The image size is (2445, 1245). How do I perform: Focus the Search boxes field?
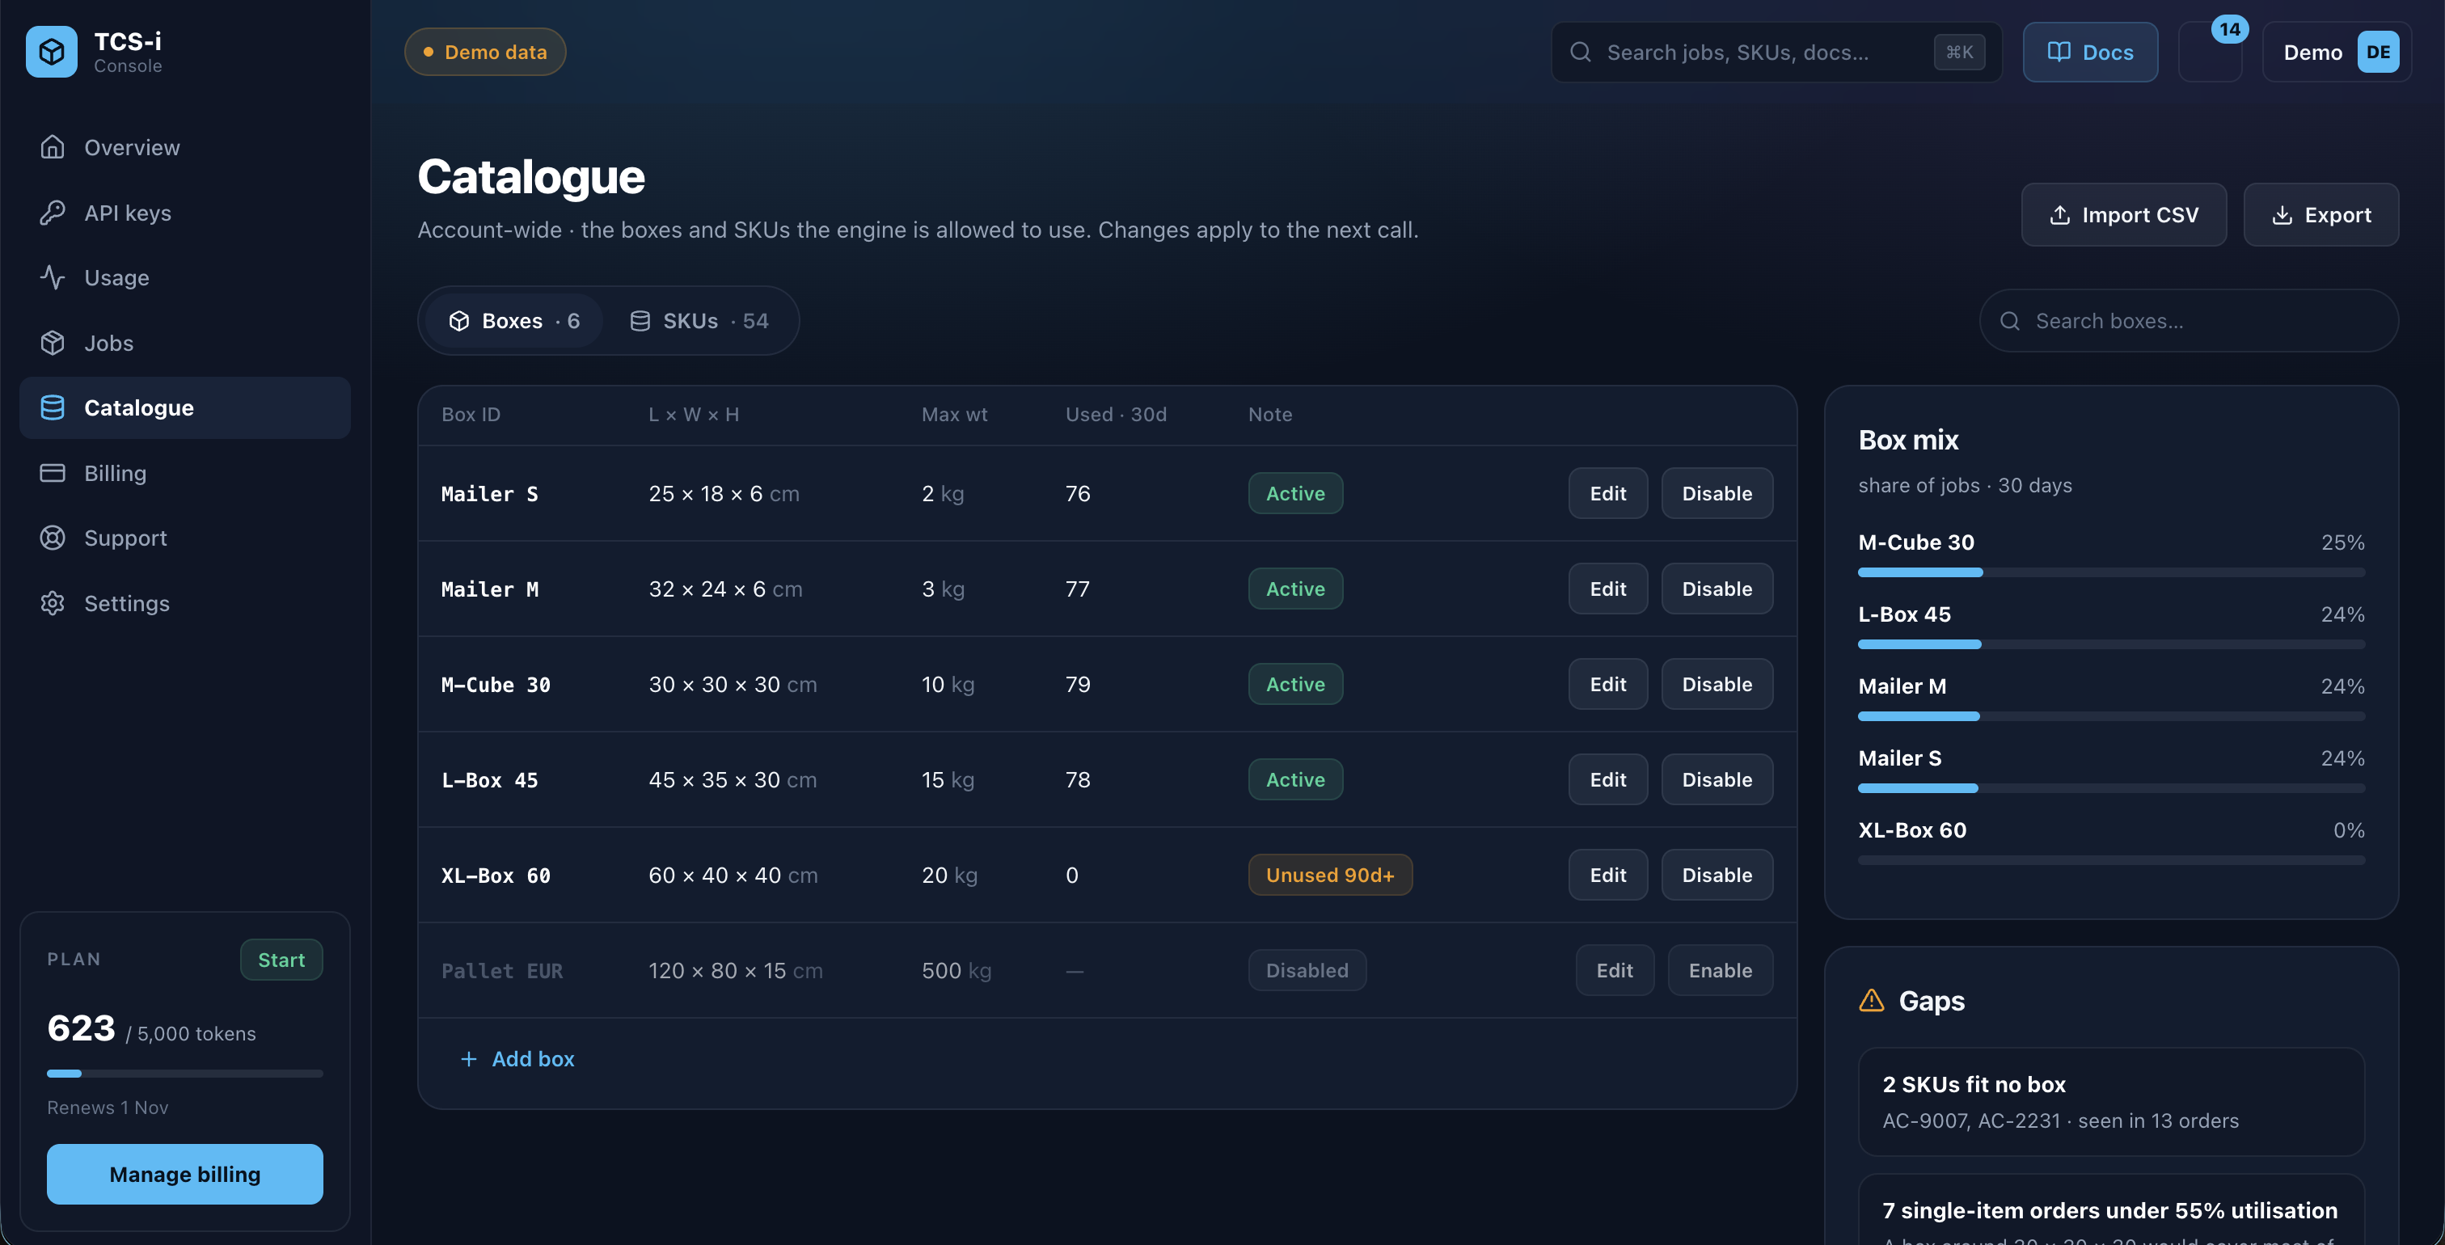[x=2190, y=321]
